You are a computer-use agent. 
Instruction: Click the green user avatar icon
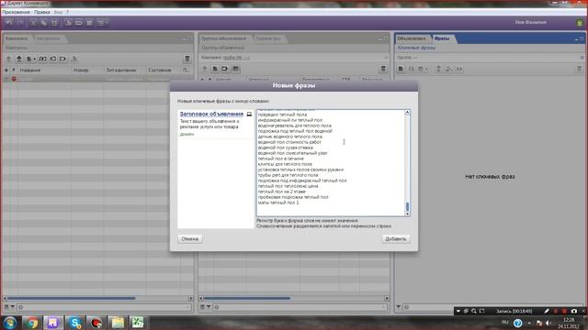pos(580,22)
